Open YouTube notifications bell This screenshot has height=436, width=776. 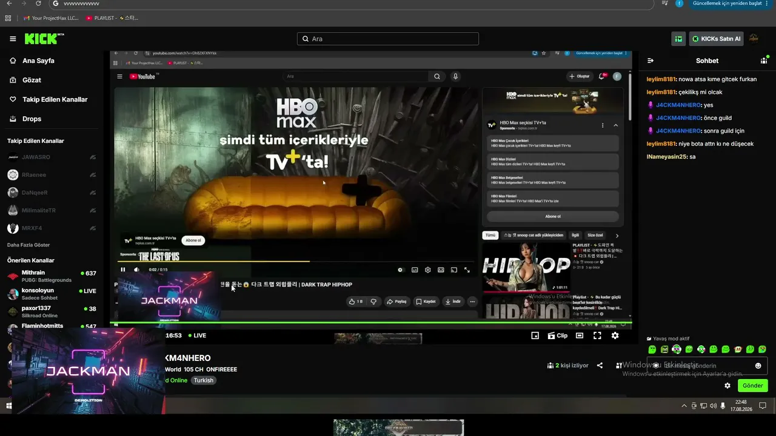point(602,76)
